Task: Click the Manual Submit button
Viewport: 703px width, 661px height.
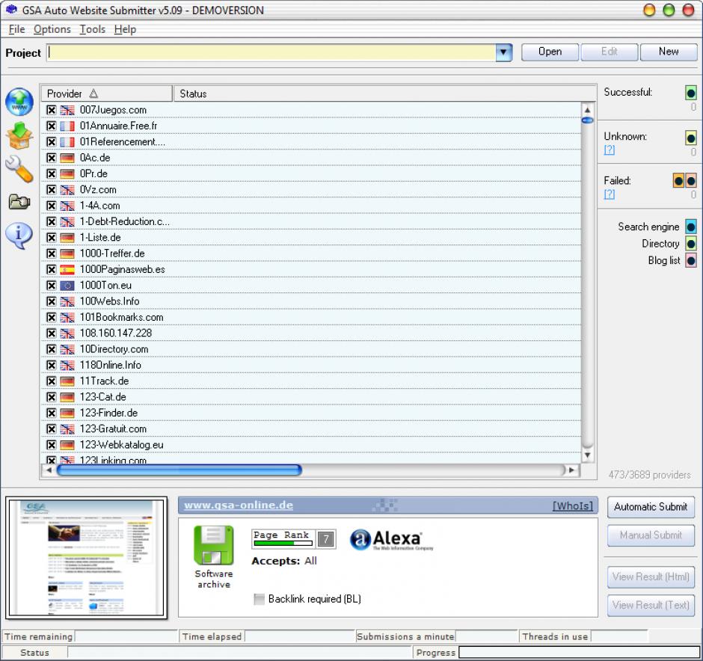Action: [651, 535]
